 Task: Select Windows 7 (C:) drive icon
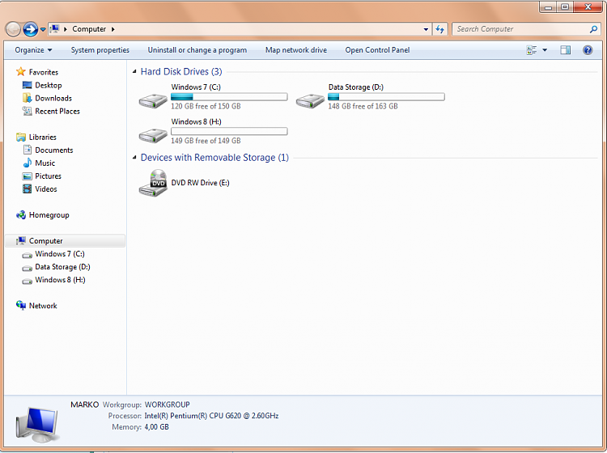153,100
